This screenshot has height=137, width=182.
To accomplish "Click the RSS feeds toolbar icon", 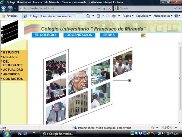I will (98, 16).
